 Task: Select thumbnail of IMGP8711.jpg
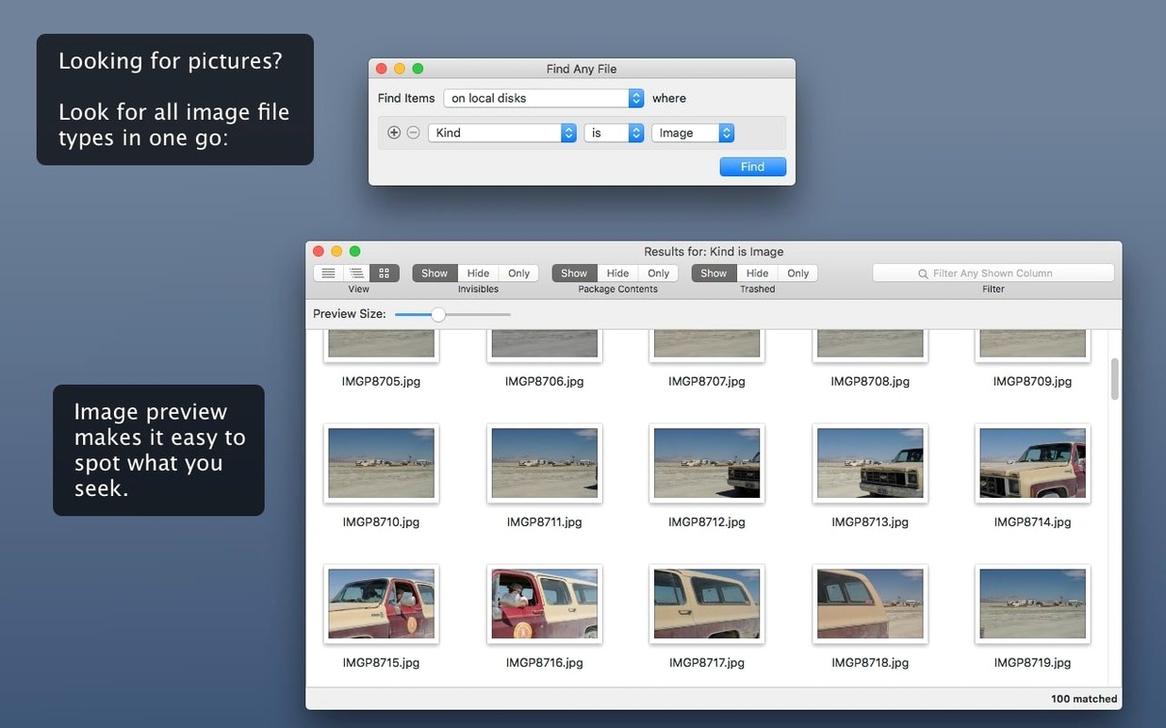point(545,463)
